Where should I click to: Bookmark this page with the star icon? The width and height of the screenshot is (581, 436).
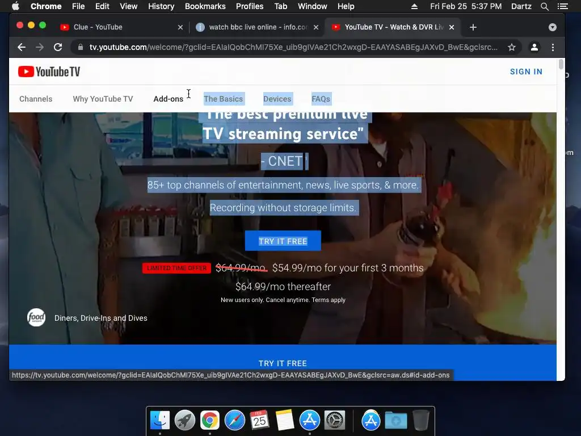(512, 47)
